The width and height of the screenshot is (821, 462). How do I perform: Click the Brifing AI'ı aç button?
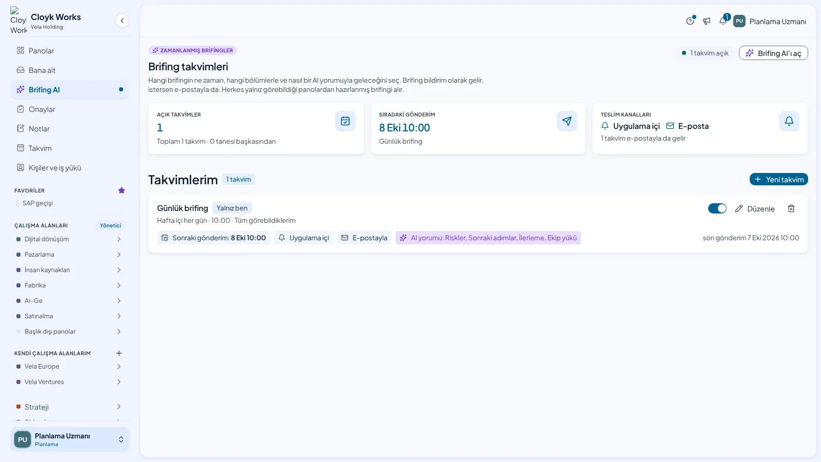773,53
